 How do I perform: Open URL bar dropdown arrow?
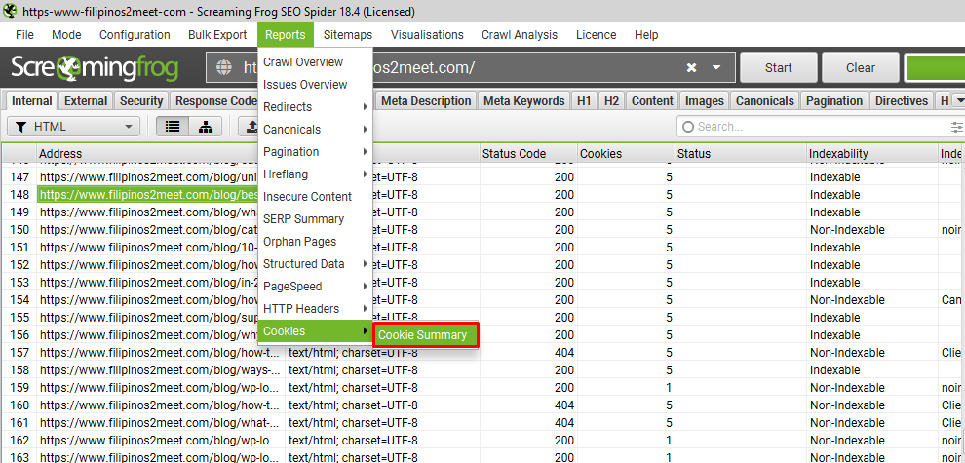(716, 67)
